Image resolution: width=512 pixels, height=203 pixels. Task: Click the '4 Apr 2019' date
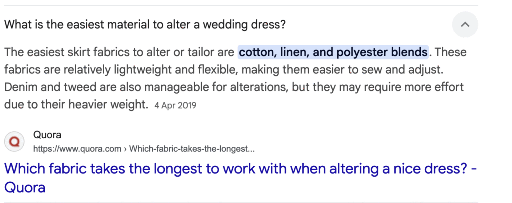[175, 105]
